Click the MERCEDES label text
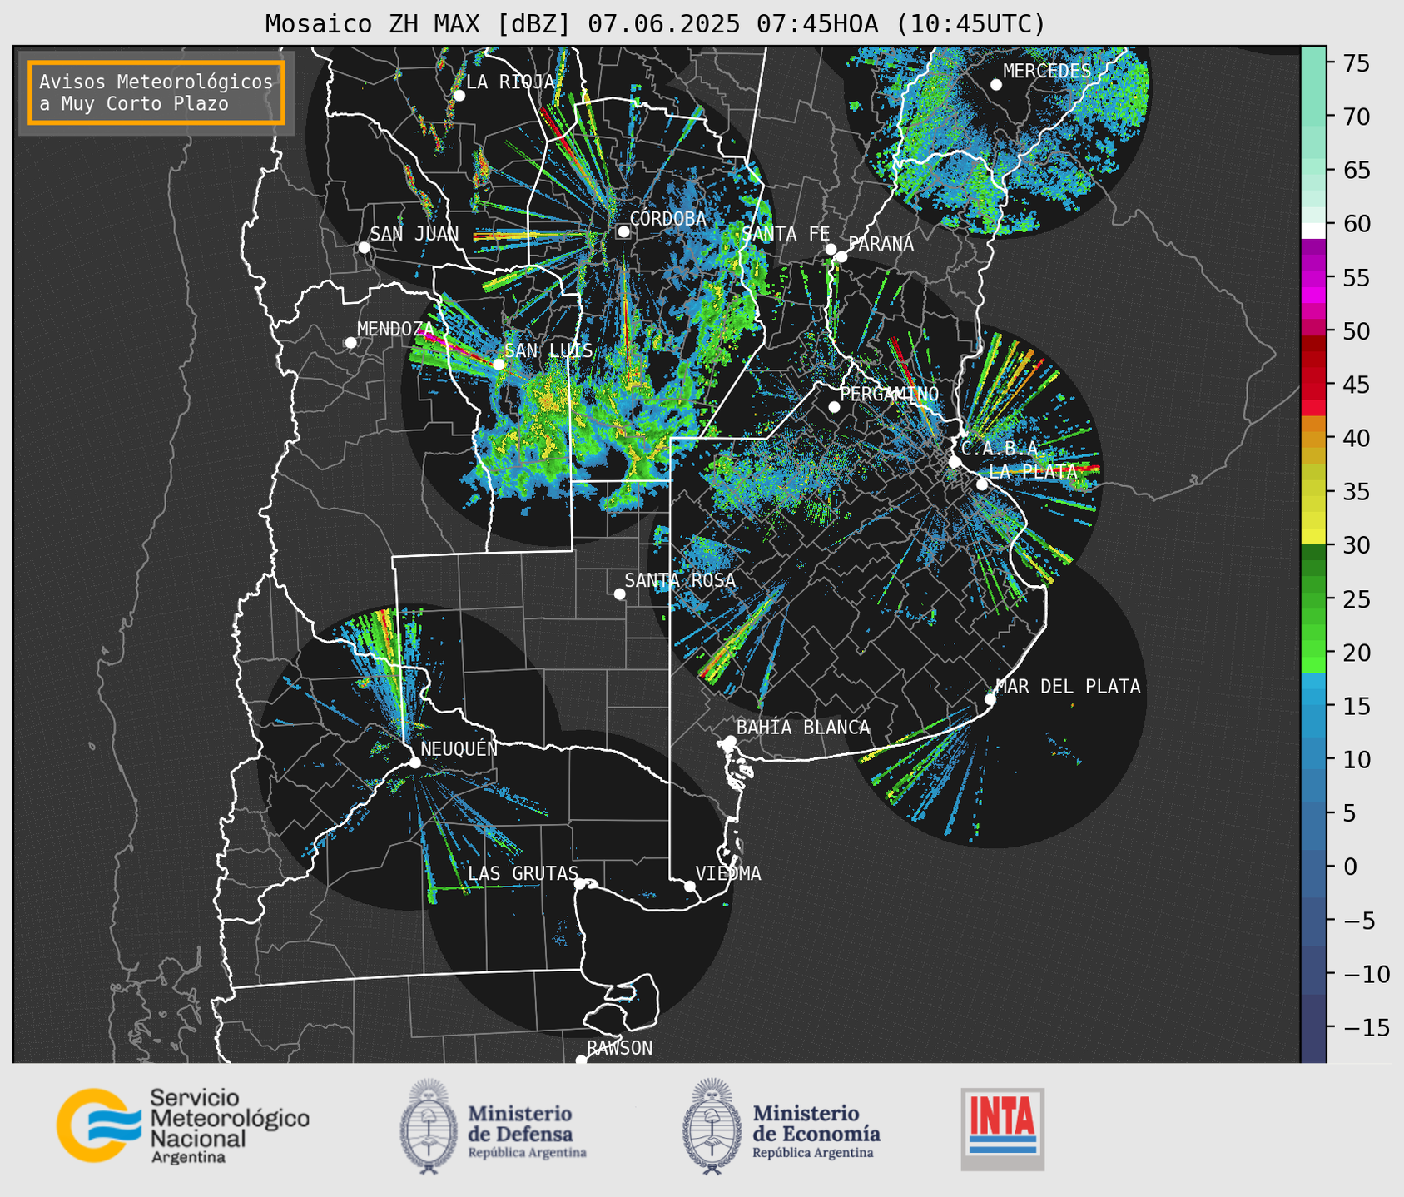 [1047, 71]
